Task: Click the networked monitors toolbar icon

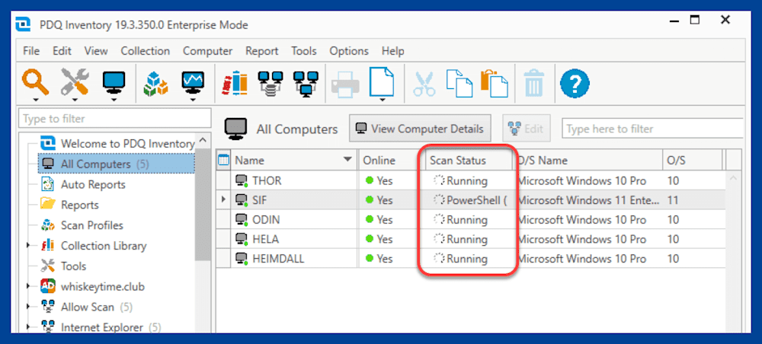Action: pos(306,84)
